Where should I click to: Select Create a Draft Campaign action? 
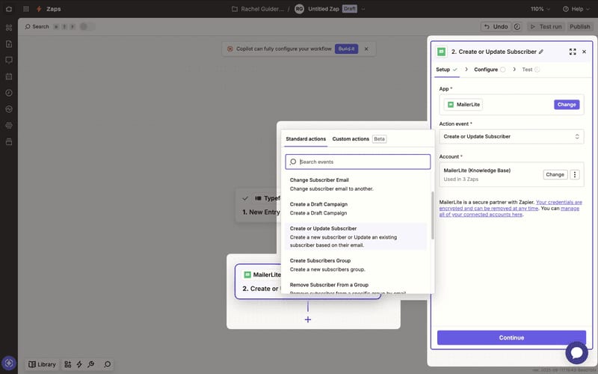[x=356, y=209]
